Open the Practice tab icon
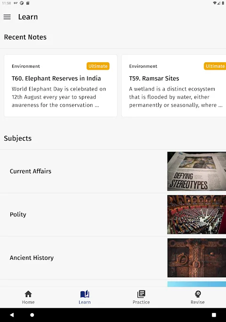This screenshot has height=322, width=226. [141, 294]
